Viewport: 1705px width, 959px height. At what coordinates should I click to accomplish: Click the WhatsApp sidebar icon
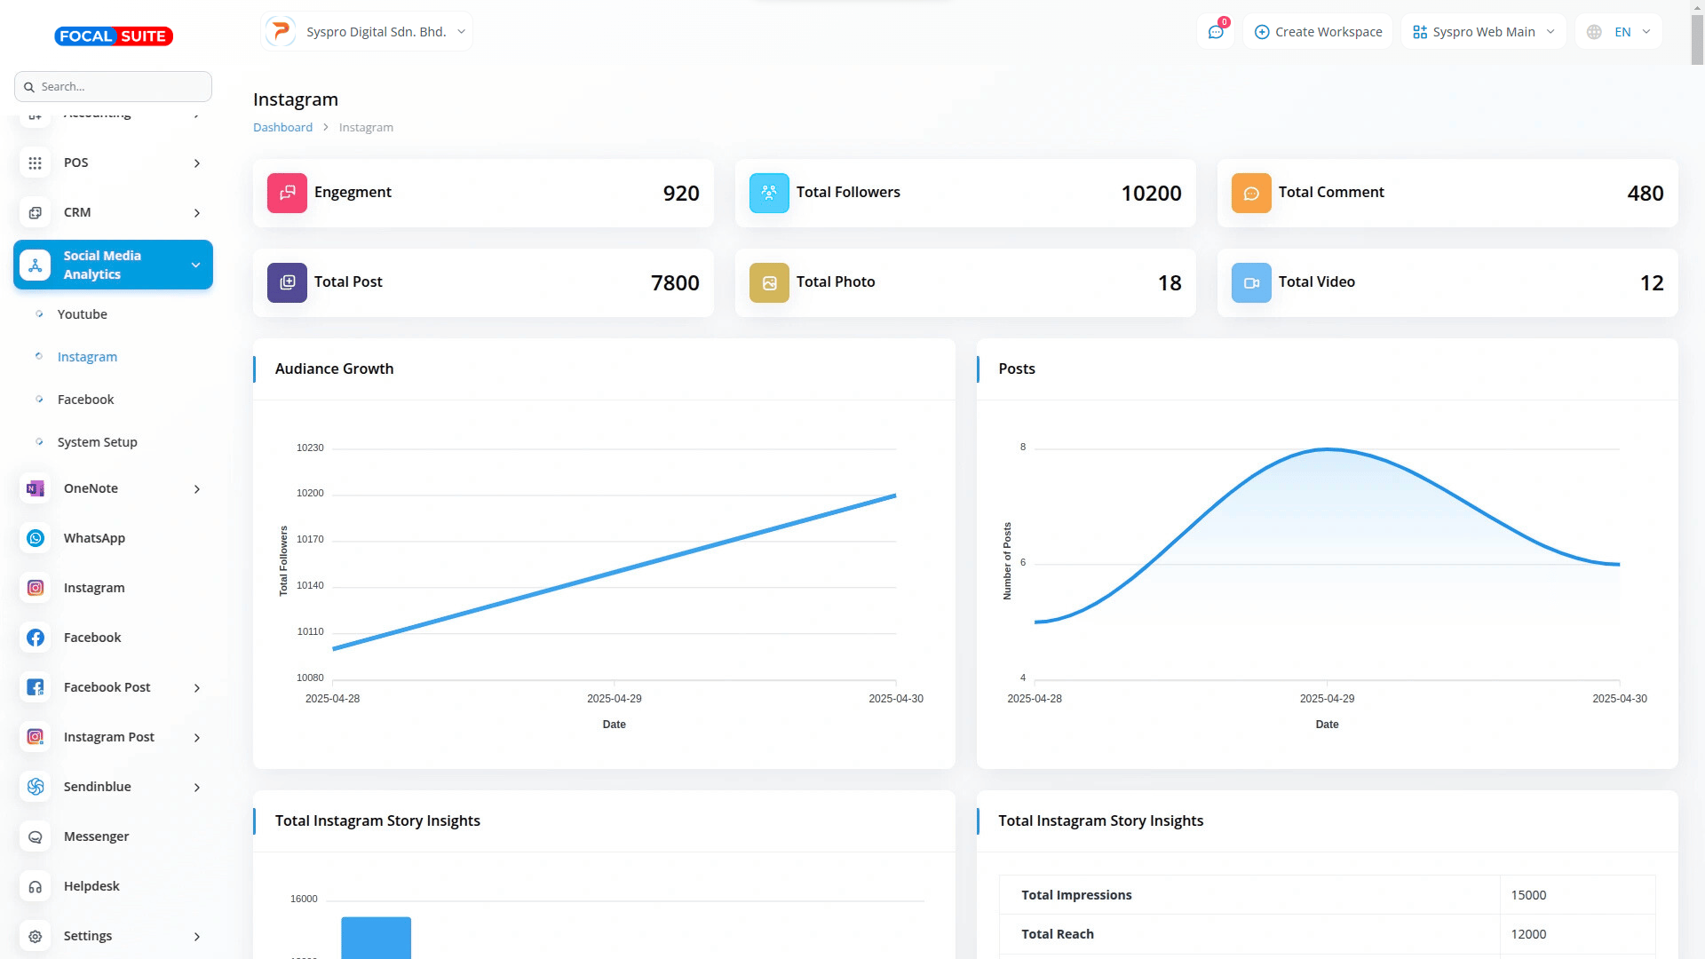[x=36, y=538]
